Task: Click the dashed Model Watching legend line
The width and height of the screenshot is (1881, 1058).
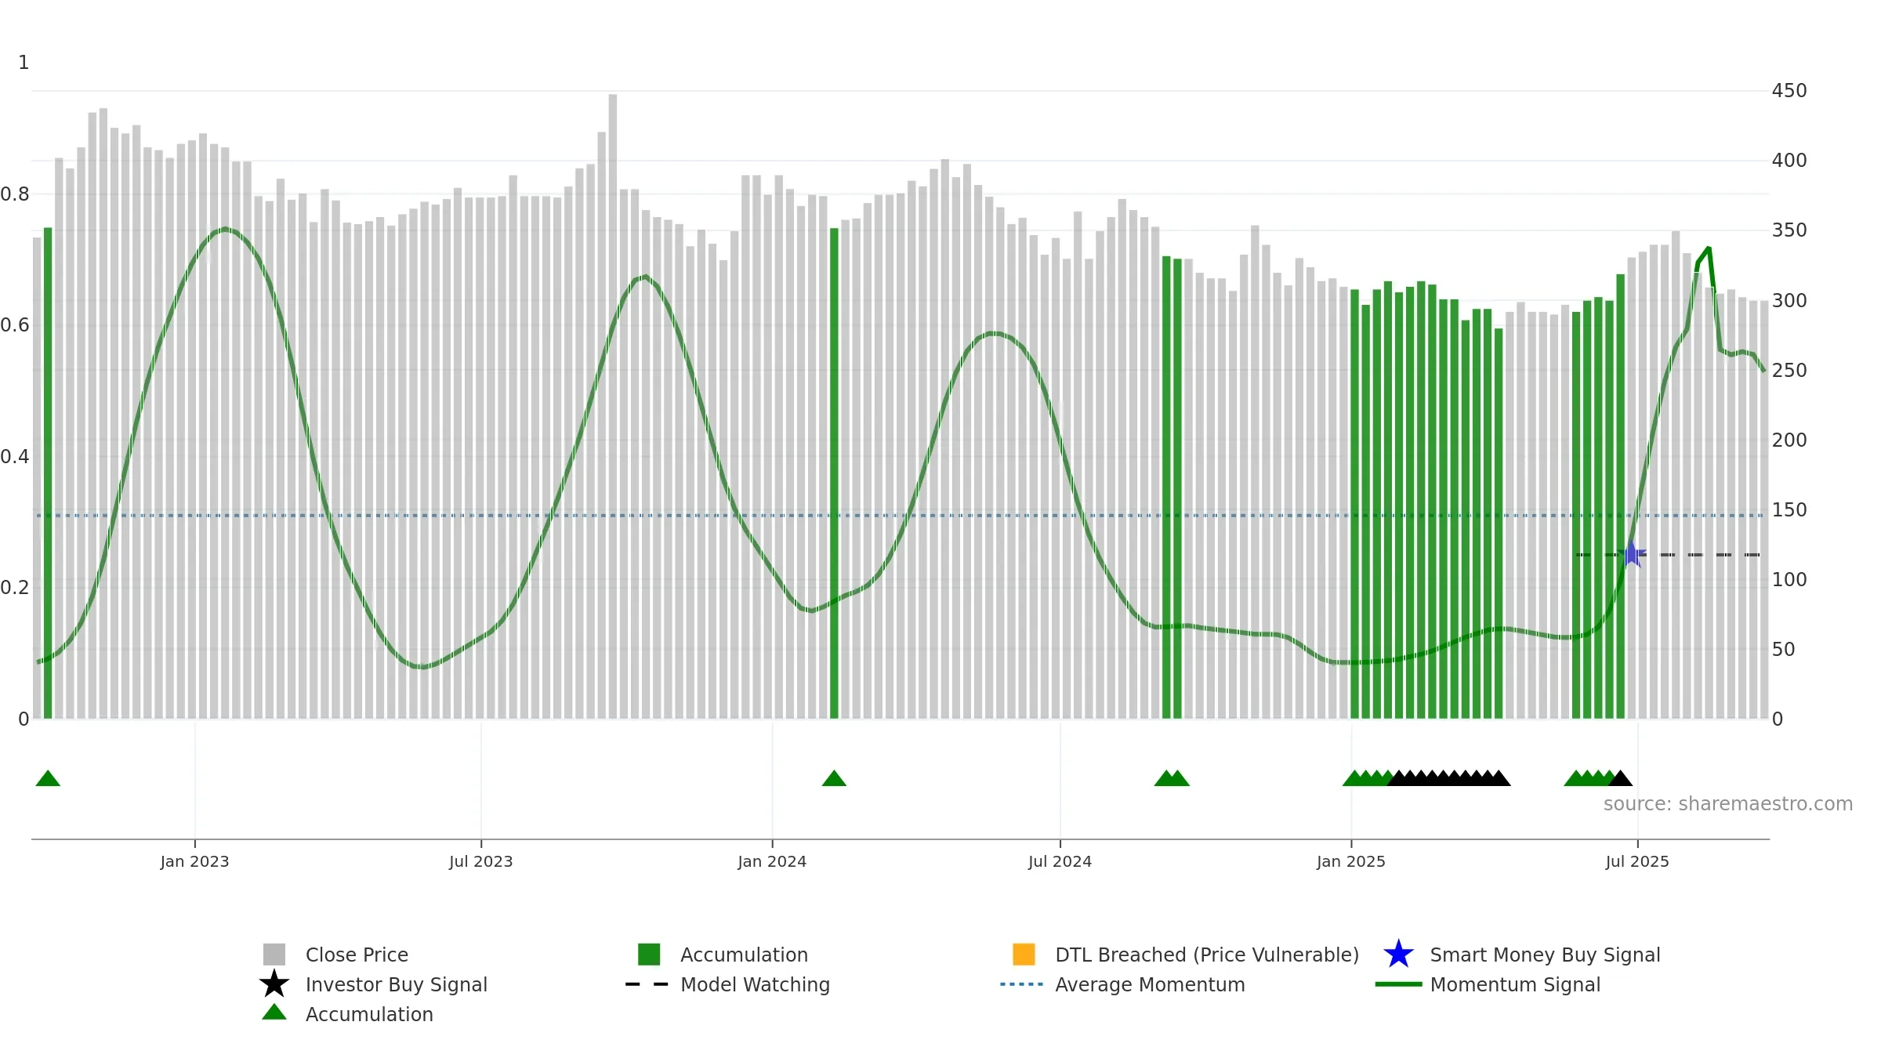Action: coord(647,984)
